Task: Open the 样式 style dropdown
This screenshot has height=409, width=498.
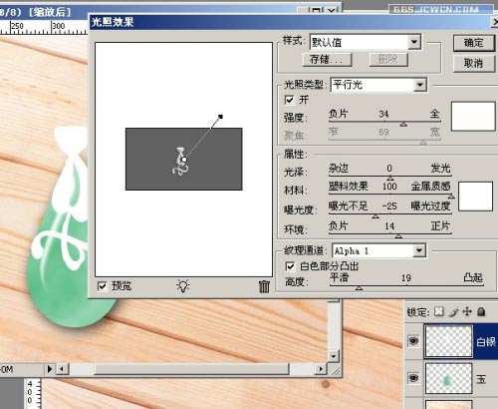Action: (x=414, y=42)
